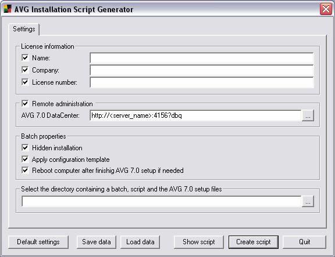The image size is (335, 257).
Task: Toggle the Company checkbox
Action: 25,70
